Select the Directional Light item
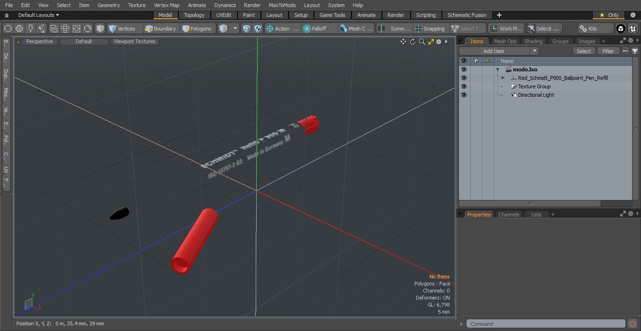This screenshot has height=331, width=641. coord(536,95)
